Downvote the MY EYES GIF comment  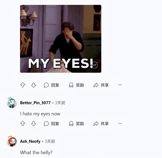34,85
